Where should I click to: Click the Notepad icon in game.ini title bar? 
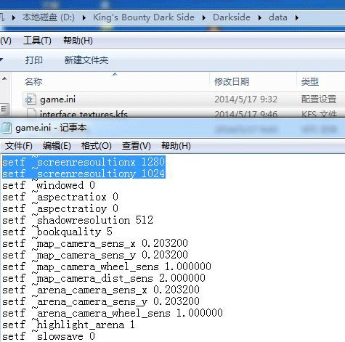[6, 128]
